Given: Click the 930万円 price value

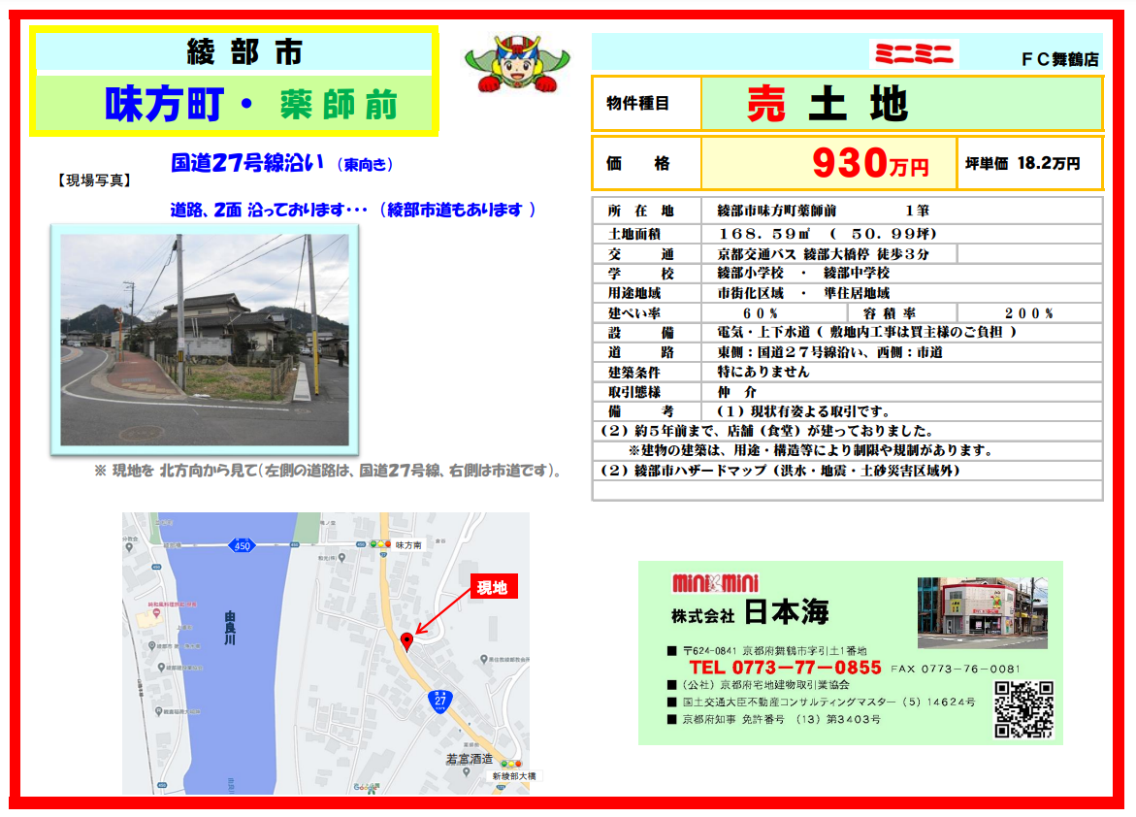Looking at the screenshot, I should [869, 164].
